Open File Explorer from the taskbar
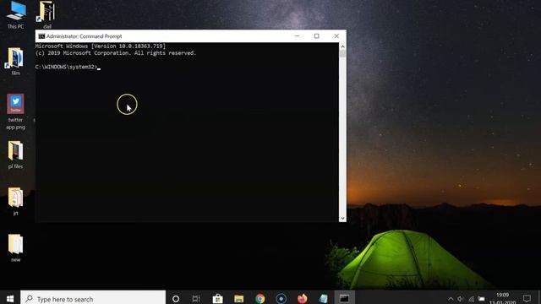The width and height of the screenshot is (541, 304). (238, 298)
